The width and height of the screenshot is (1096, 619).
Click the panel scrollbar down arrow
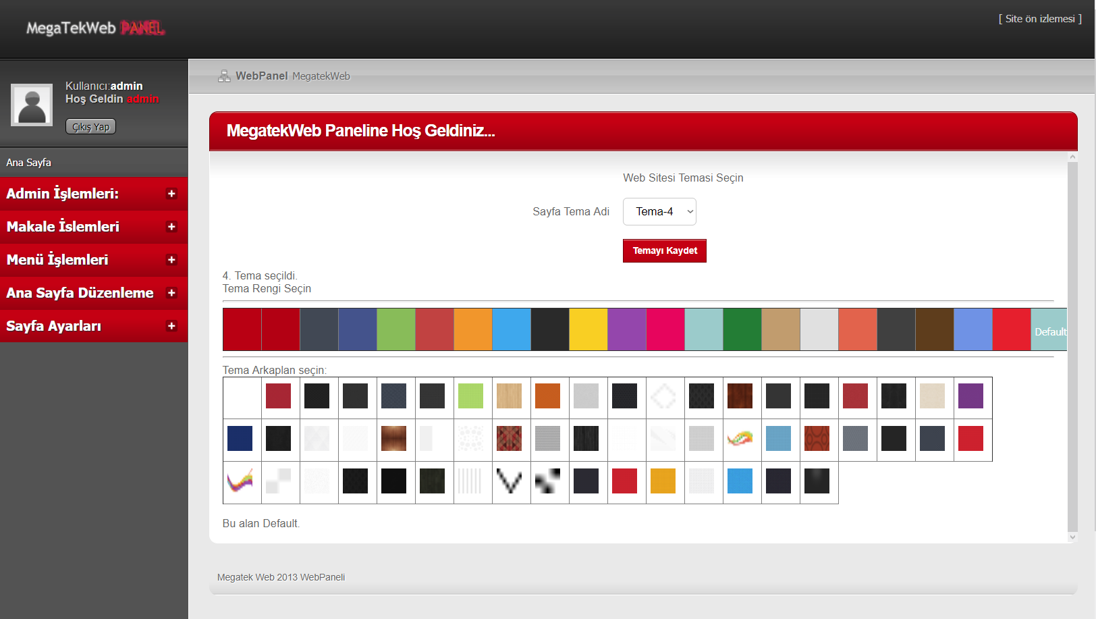1072,537
